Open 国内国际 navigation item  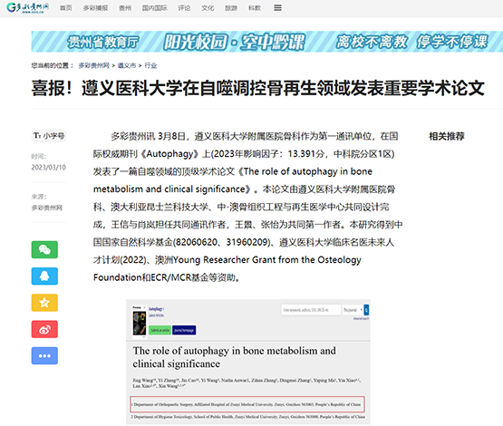pyautogui.click(x=155, y=8)
